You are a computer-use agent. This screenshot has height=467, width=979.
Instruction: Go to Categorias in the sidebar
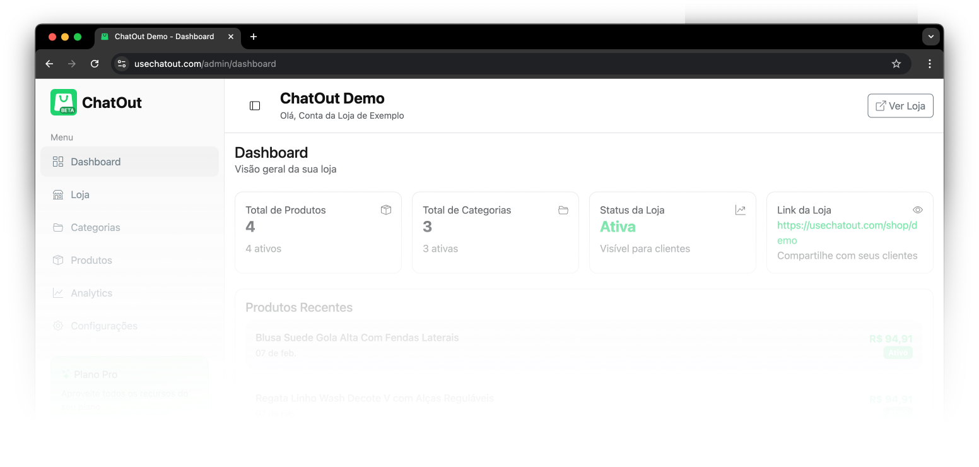pos(95,227)
